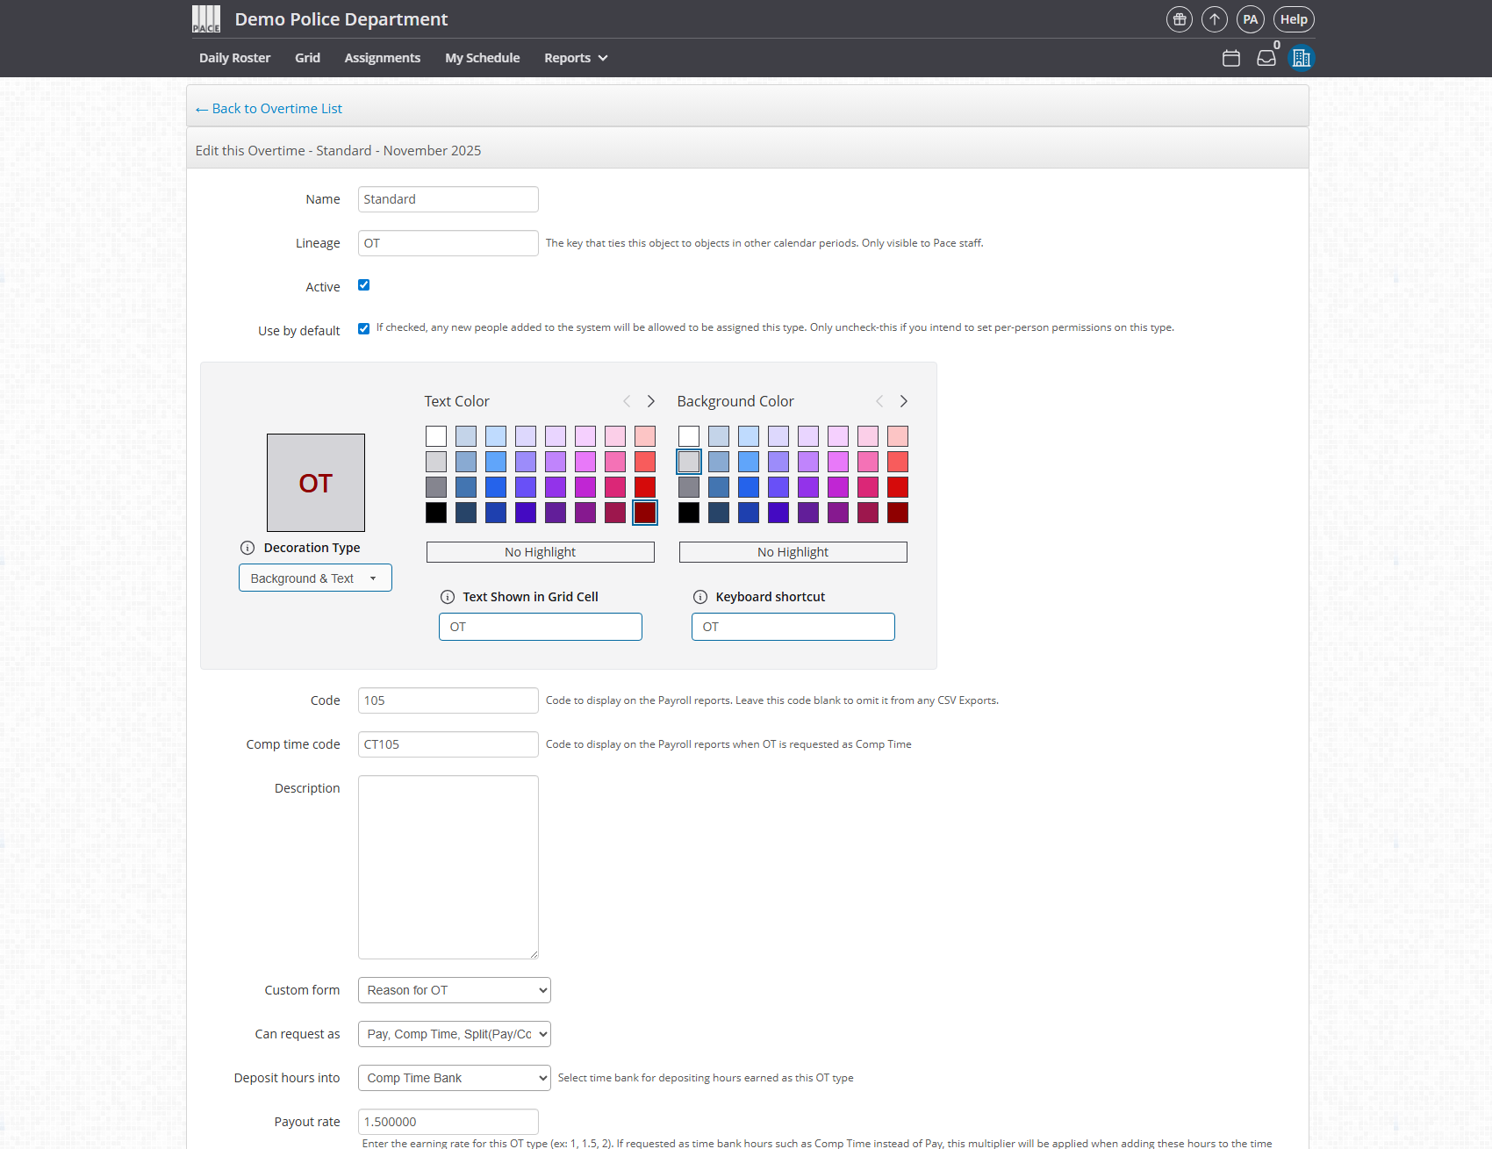
Task: Open the Decoration Type dropdown
Action: 315,578
